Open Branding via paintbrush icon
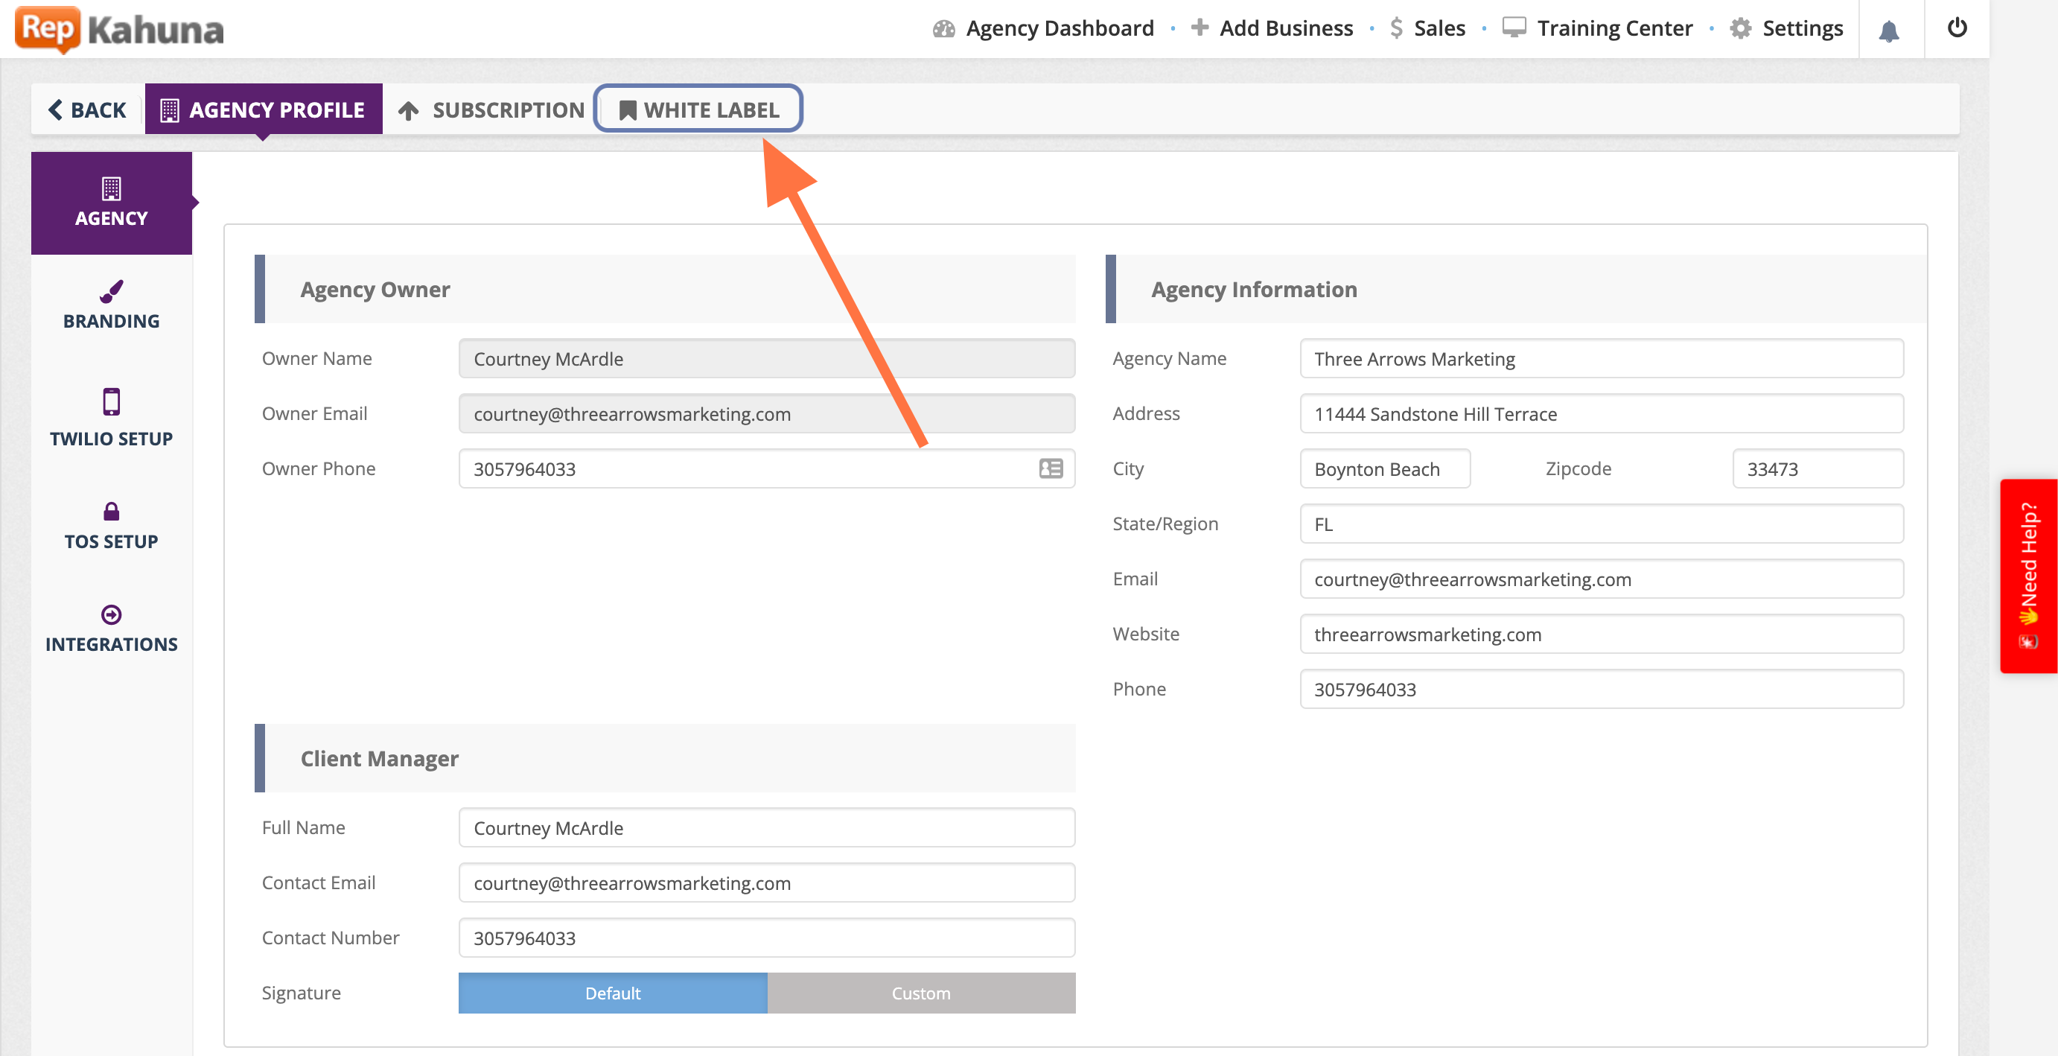 coord(111,293)
